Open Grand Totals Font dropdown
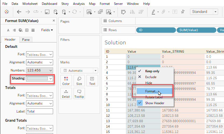This screenshot has width=224, height=134. click(x=40, y=128)
